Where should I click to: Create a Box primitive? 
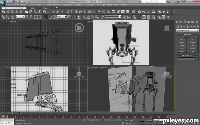[182, 40]
